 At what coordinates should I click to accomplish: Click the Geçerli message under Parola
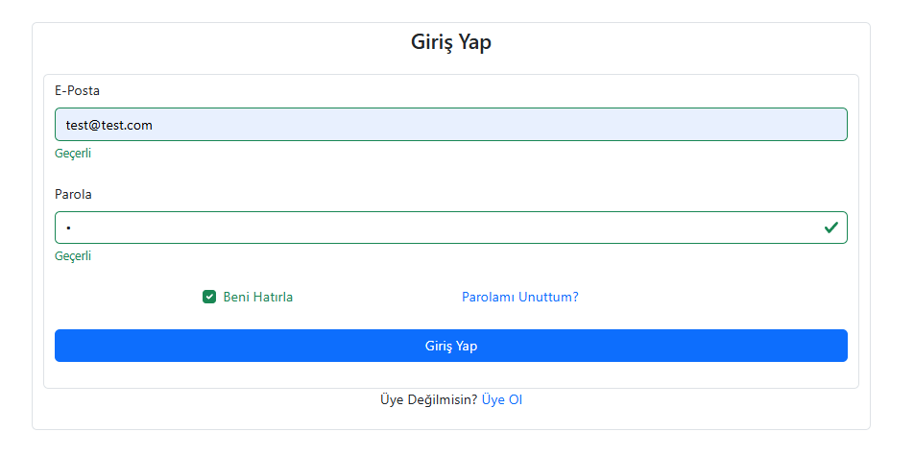pyautogui.click(x=73, y=256)
